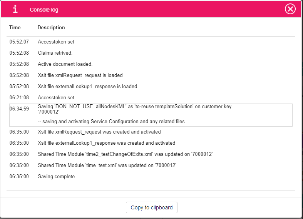The width and height of the screenshot is (303, 219).
Task: Click the Description column header
Action: tap(51, 28)
